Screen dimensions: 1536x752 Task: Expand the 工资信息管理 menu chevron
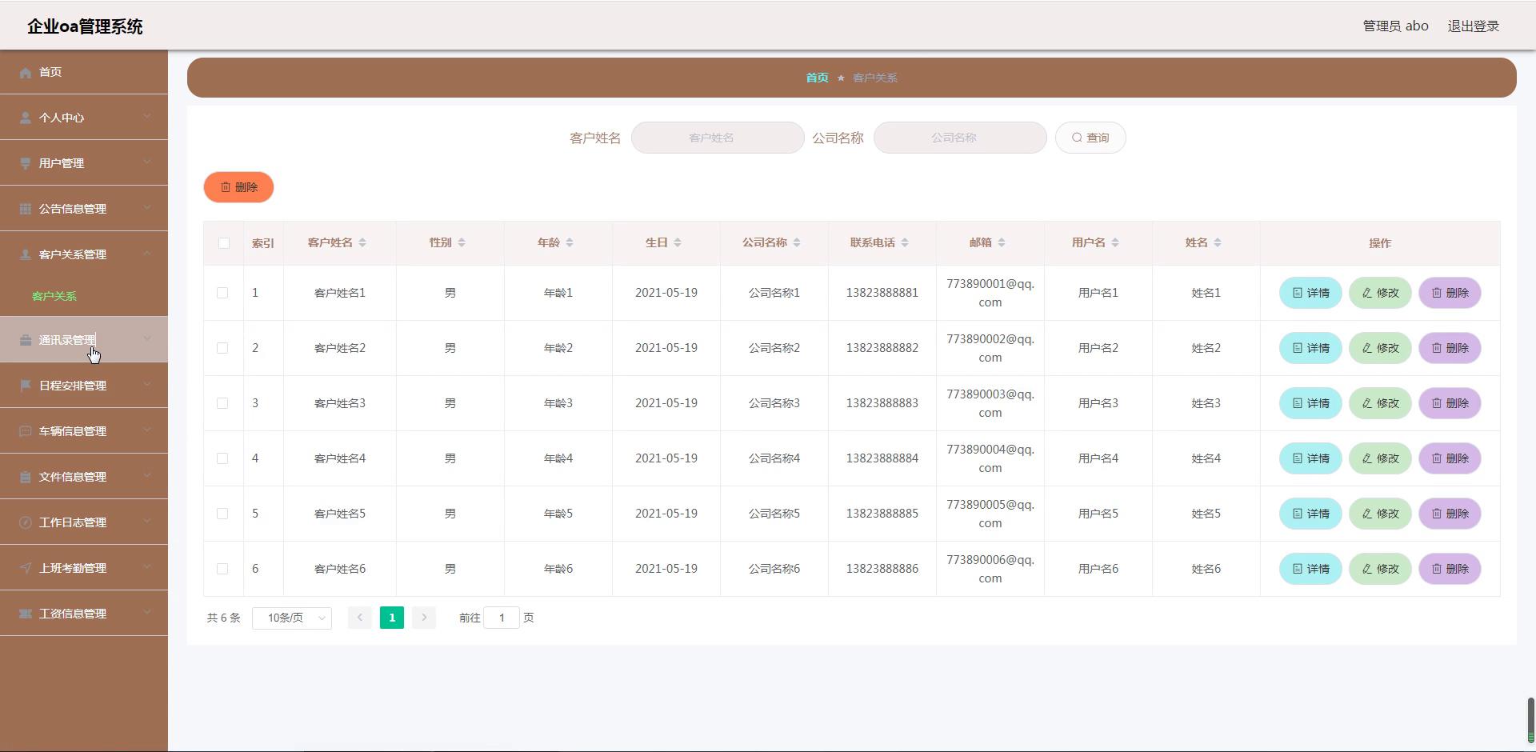147,613
